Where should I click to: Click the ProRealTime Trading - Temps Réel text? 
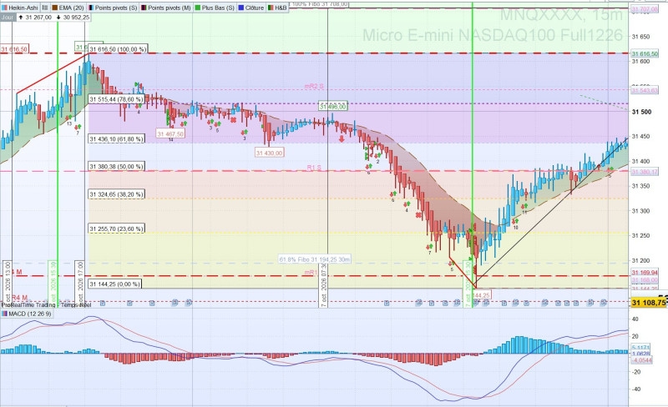tap(46, 304)
